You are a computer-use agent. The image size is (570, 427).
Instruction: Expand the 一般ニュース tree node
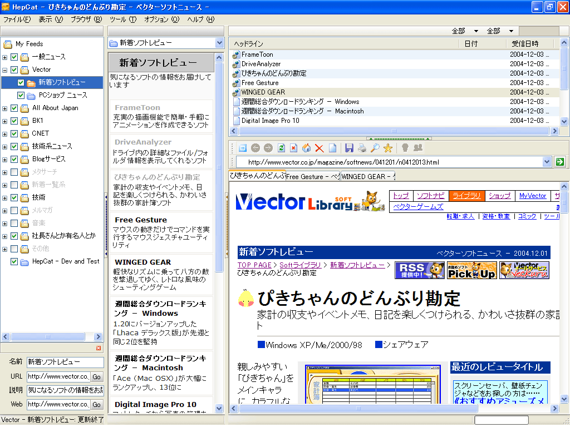[x=4, y=57]
